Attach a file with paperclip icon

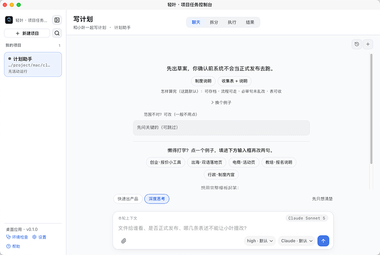(x=123, y=241)
